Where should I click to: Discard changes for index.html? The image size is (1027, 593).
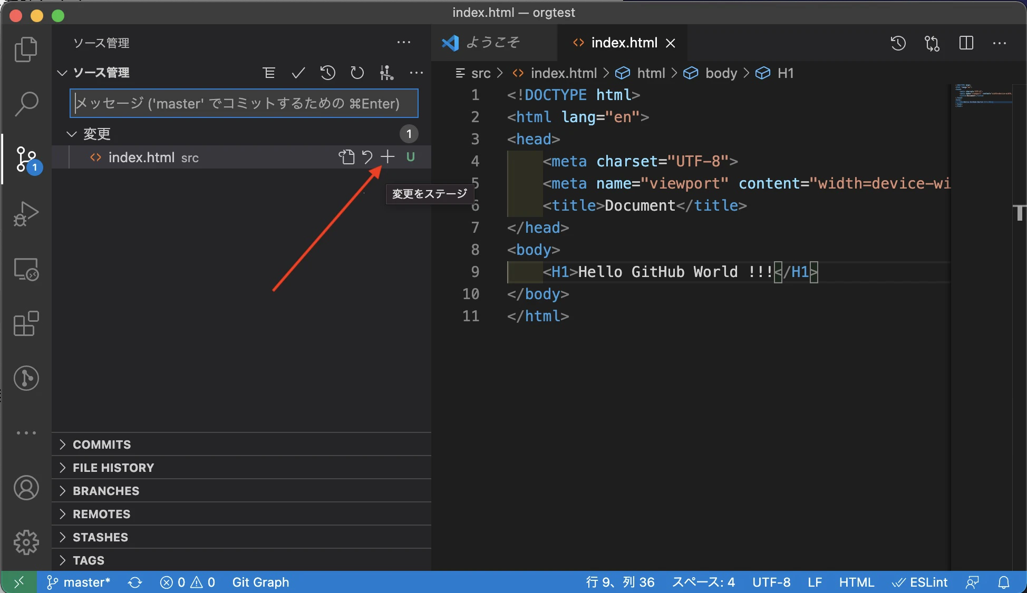[367, 157]
